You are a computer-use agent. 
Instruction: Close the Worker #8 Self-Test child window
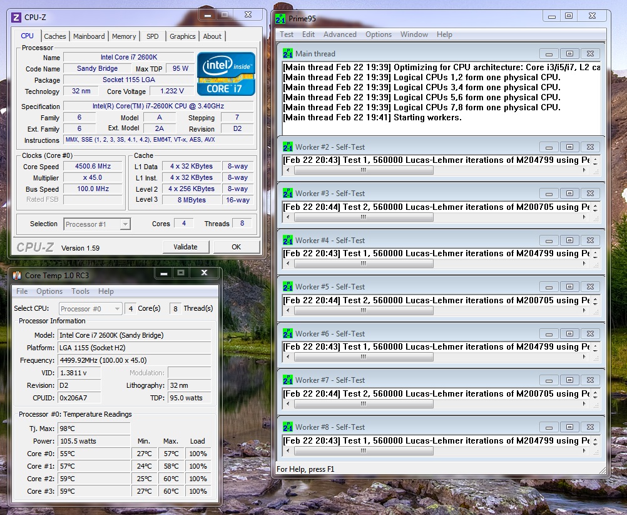(590, 427)
